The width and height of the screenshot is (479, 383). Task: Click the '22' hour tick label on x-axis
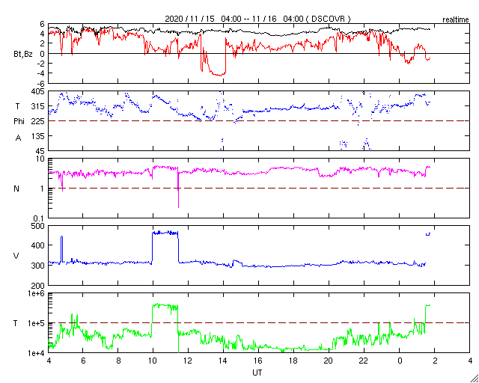364,360
